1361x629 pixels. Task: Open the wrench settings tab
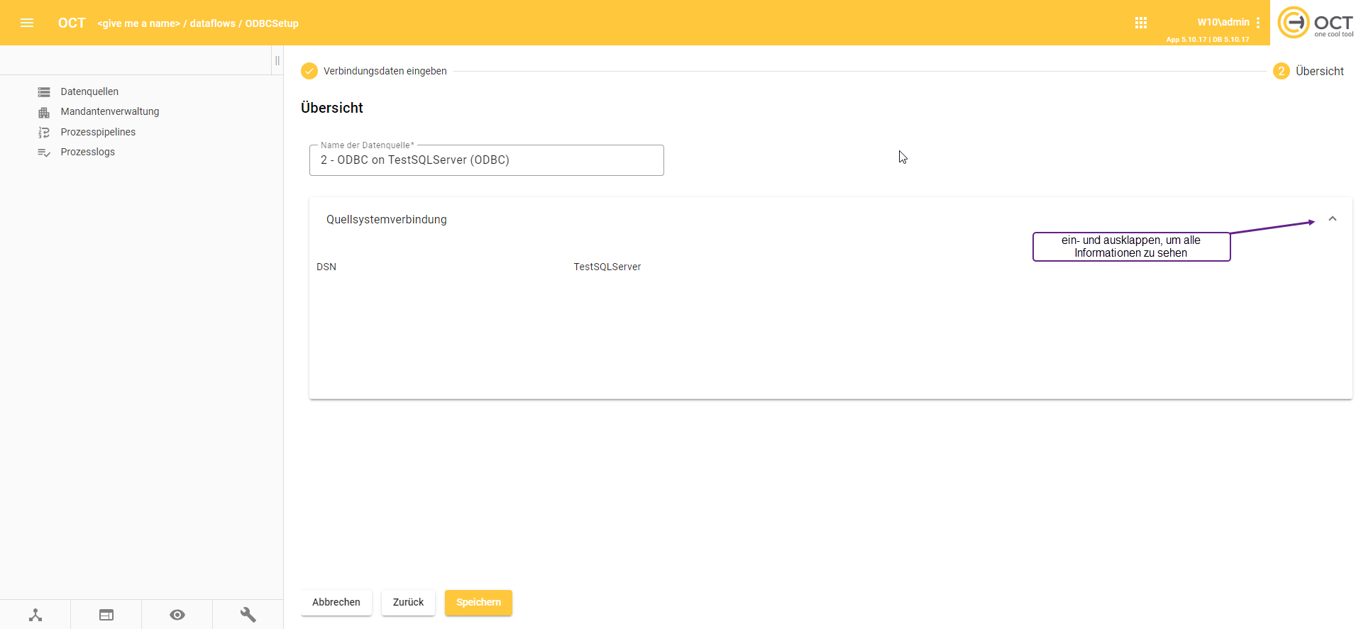pos(248,615)
